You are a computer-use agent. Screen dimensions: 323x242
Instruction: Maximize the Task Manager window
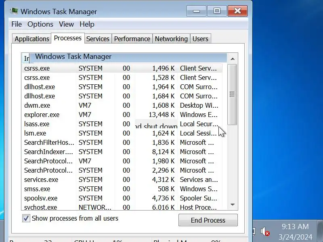pos(217,11)
